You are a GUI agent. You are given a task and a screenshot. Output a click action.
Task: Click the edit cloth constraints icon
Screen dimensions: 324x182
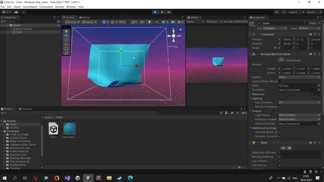tap(283, 148)
